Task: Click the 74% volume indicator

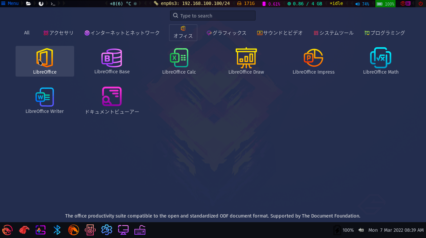Action: (x=362, y=4)
